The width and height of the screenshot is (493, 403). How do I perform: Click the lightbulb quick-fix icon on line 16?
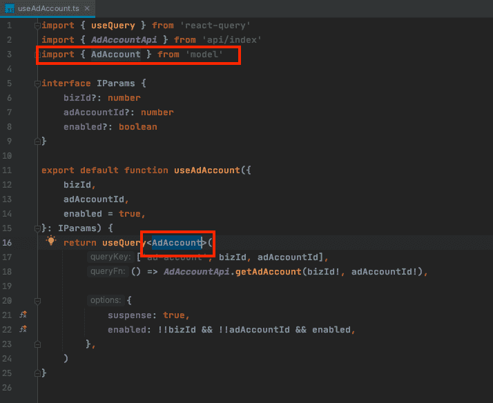coord(50,242)
